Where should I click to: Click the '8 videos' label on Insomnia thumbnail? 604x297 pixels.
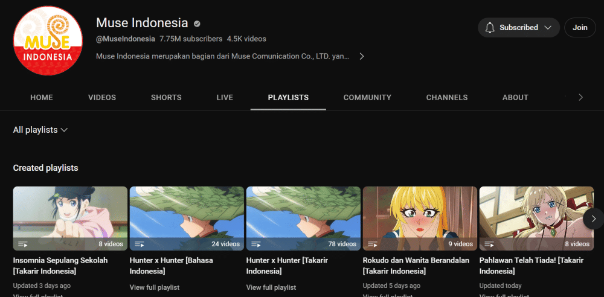[111, 244]
